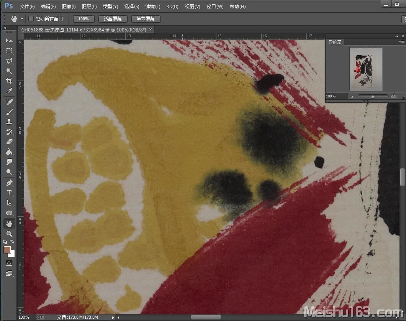The width and height of the screenshot is (406, 321).
Task: Open the foreground color picker
Action: pos(7,250)
